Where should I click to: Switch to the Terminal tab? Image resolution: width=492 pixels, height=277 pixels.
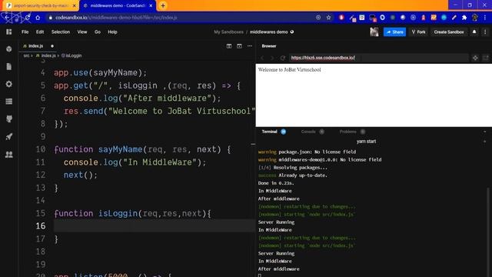pos(270,132)
